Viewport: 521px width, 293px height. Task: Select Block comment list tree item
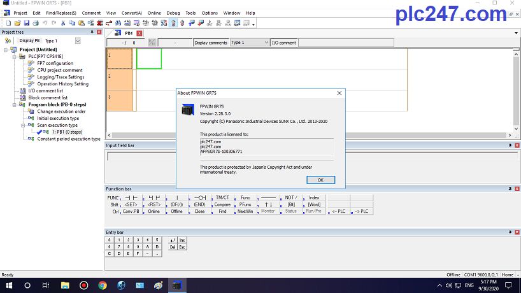coord(48,97)
